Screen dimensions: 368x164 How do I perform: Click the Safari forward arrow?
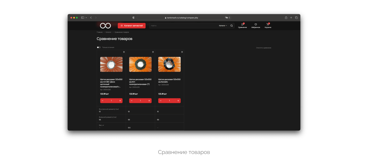pos(96,17)
